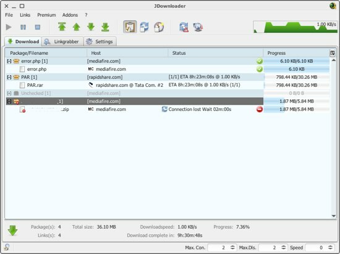Screen dimensions: 340x254
Task: Stop all downloads with the stop icon
Action: point(38,27)
